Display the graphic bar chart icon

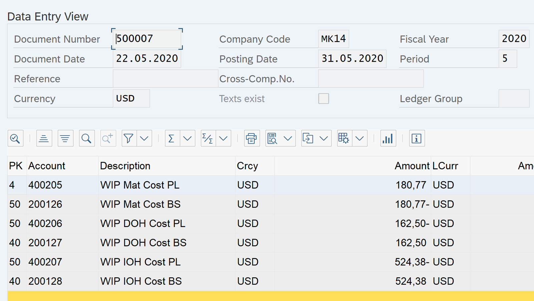click(388, 138)
